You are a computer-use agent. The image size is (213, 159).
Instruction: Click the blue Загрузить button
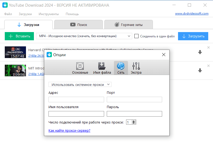tap(193, 36)
